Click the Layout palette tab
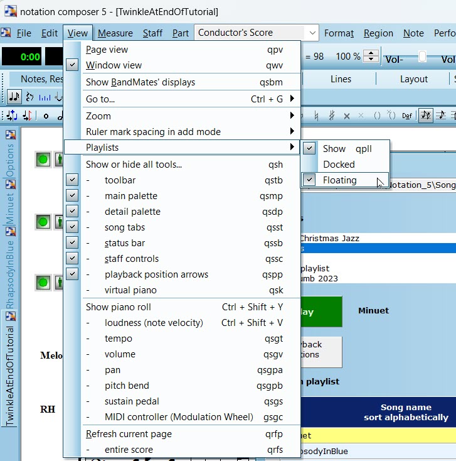The width and height of the screenshot is (456, 461). click(x=413, y=79)
